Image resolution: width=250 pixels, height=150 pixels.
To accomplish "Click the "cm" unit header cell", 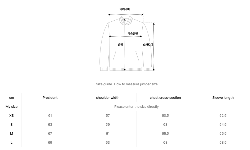I will click(11, 98).
